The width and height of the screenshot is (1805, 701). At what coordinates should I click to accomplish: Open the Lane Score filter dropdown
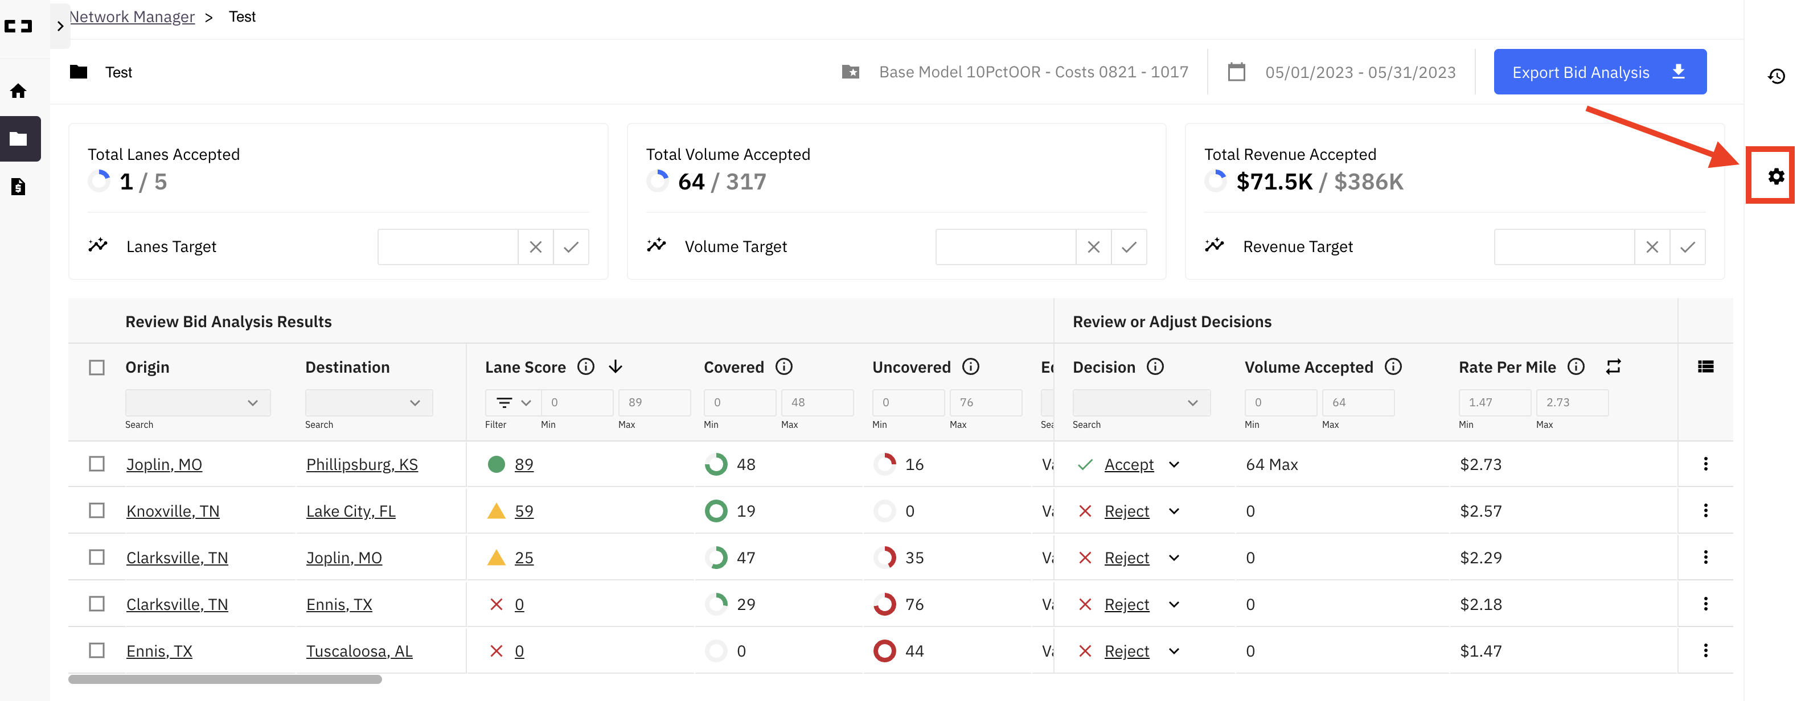click(512, 403)
